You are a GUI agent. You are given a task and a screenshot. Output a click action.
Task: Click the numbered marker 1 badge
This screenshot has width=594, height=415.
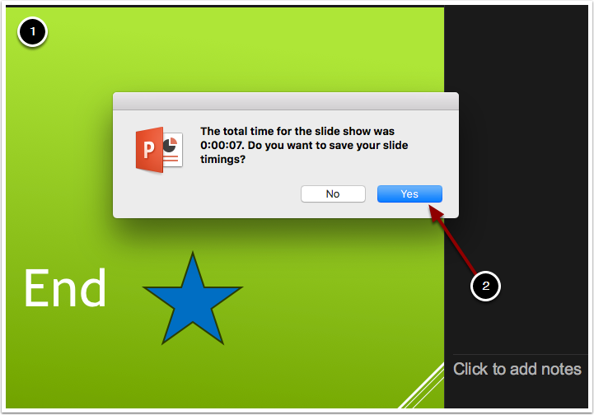(33, 32)
